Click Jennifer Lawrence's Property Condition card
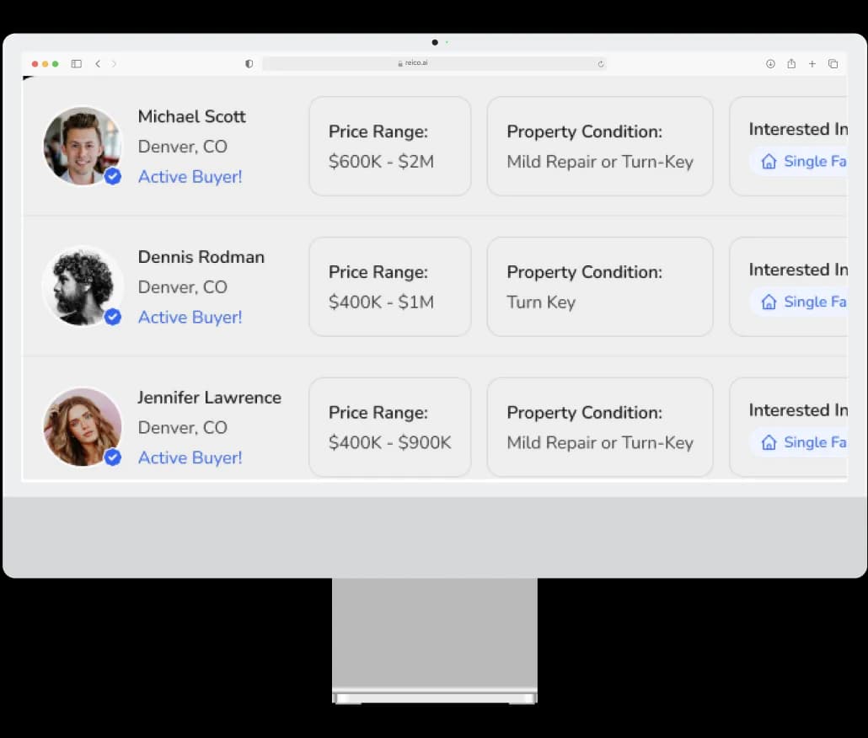This screenshot has width=868, height=738. 599,427
